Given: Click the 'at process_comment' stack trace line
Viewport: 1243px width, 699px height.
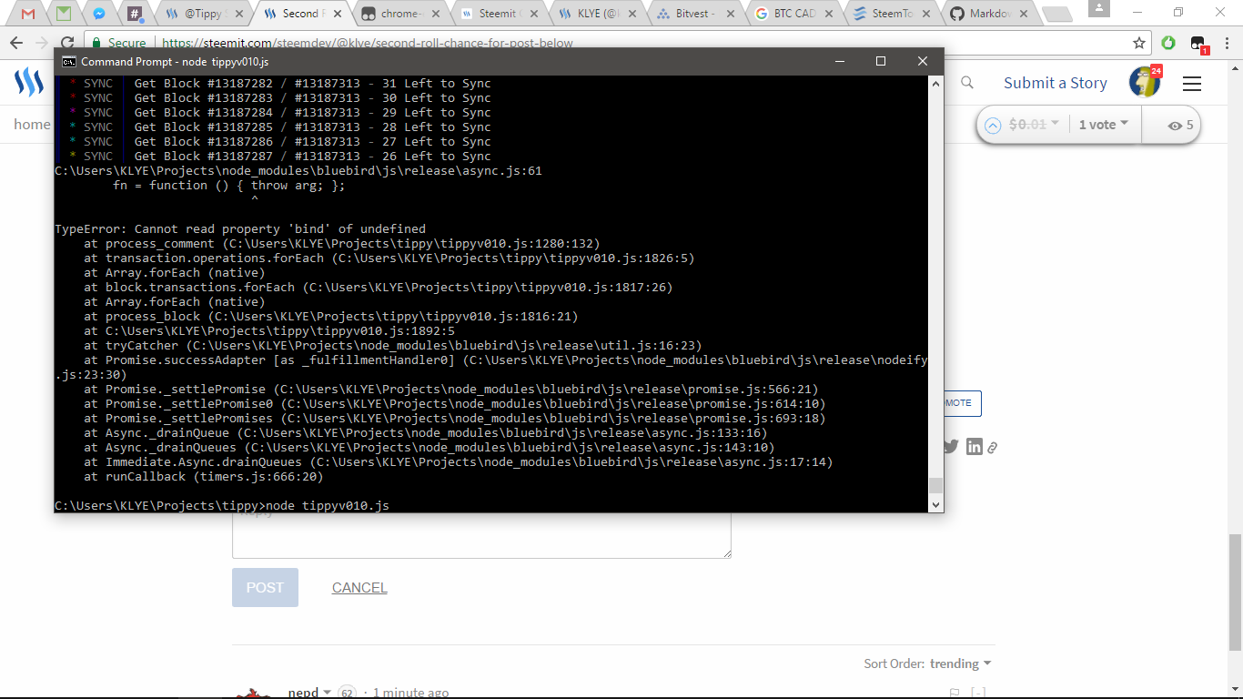Looking at the screenshot, I should 342,243.
